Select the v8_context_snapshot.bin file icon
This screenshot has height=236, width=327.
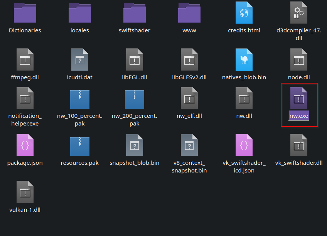[189, 145]
